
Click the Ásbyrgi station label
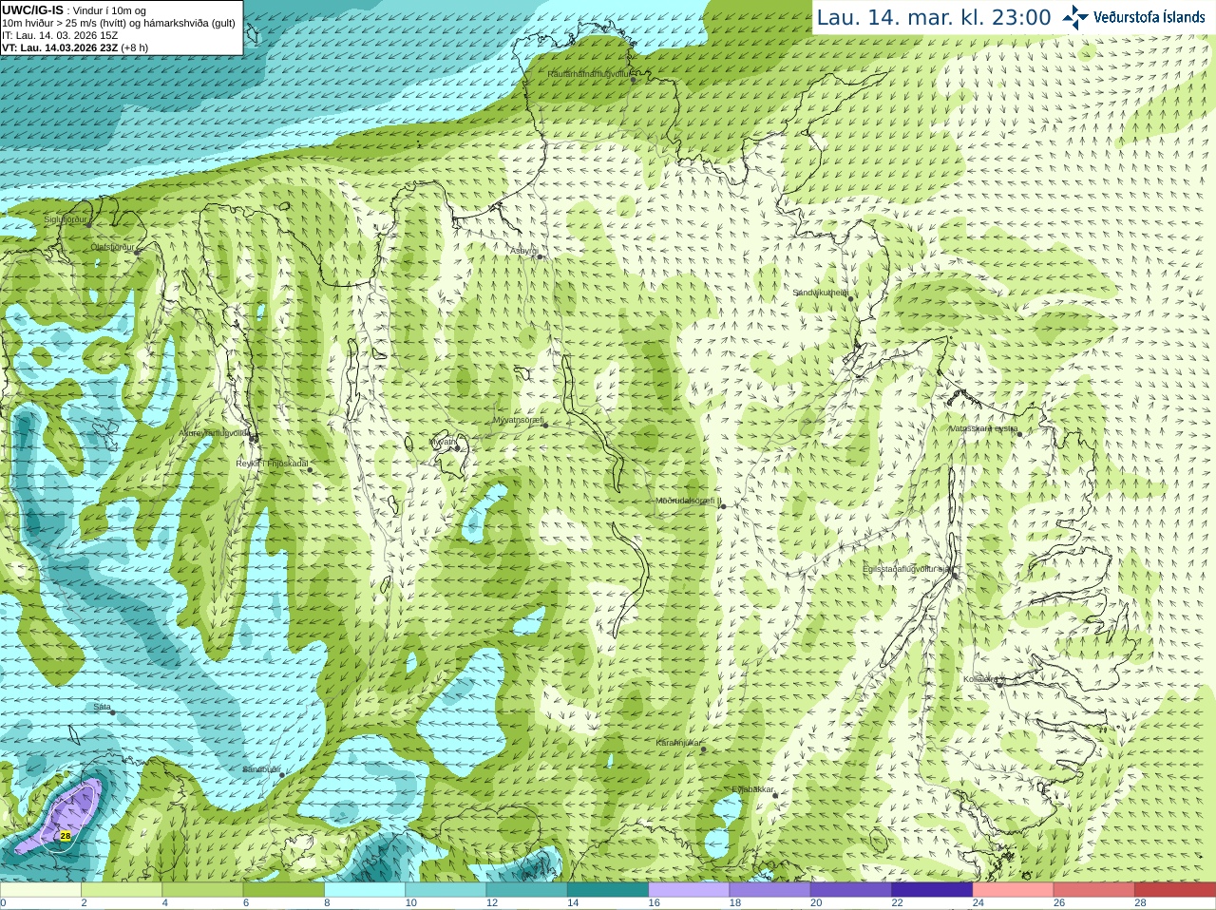(522, 251)
